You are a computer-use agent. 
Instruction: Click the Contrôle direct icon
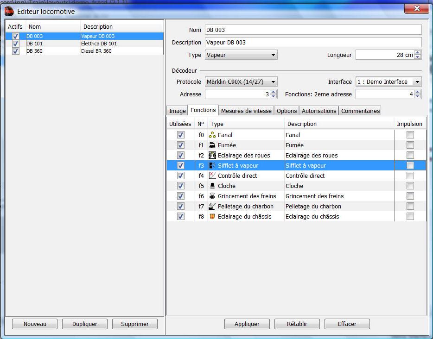tap(212, 176)
